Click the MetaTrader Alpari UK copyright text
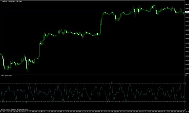The width and height of the screenshot is (189, 113). 14,110
